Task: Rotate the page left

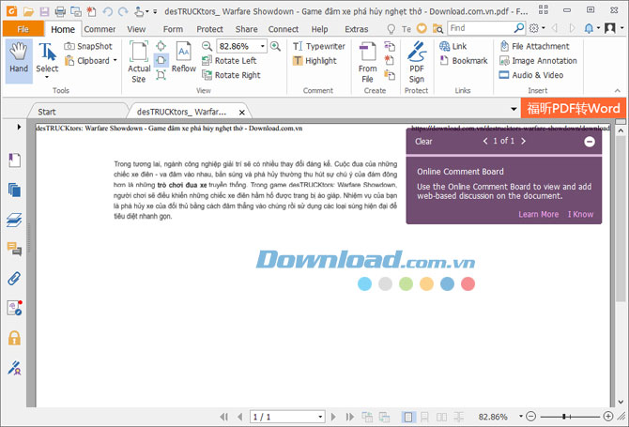Action: 229,61
